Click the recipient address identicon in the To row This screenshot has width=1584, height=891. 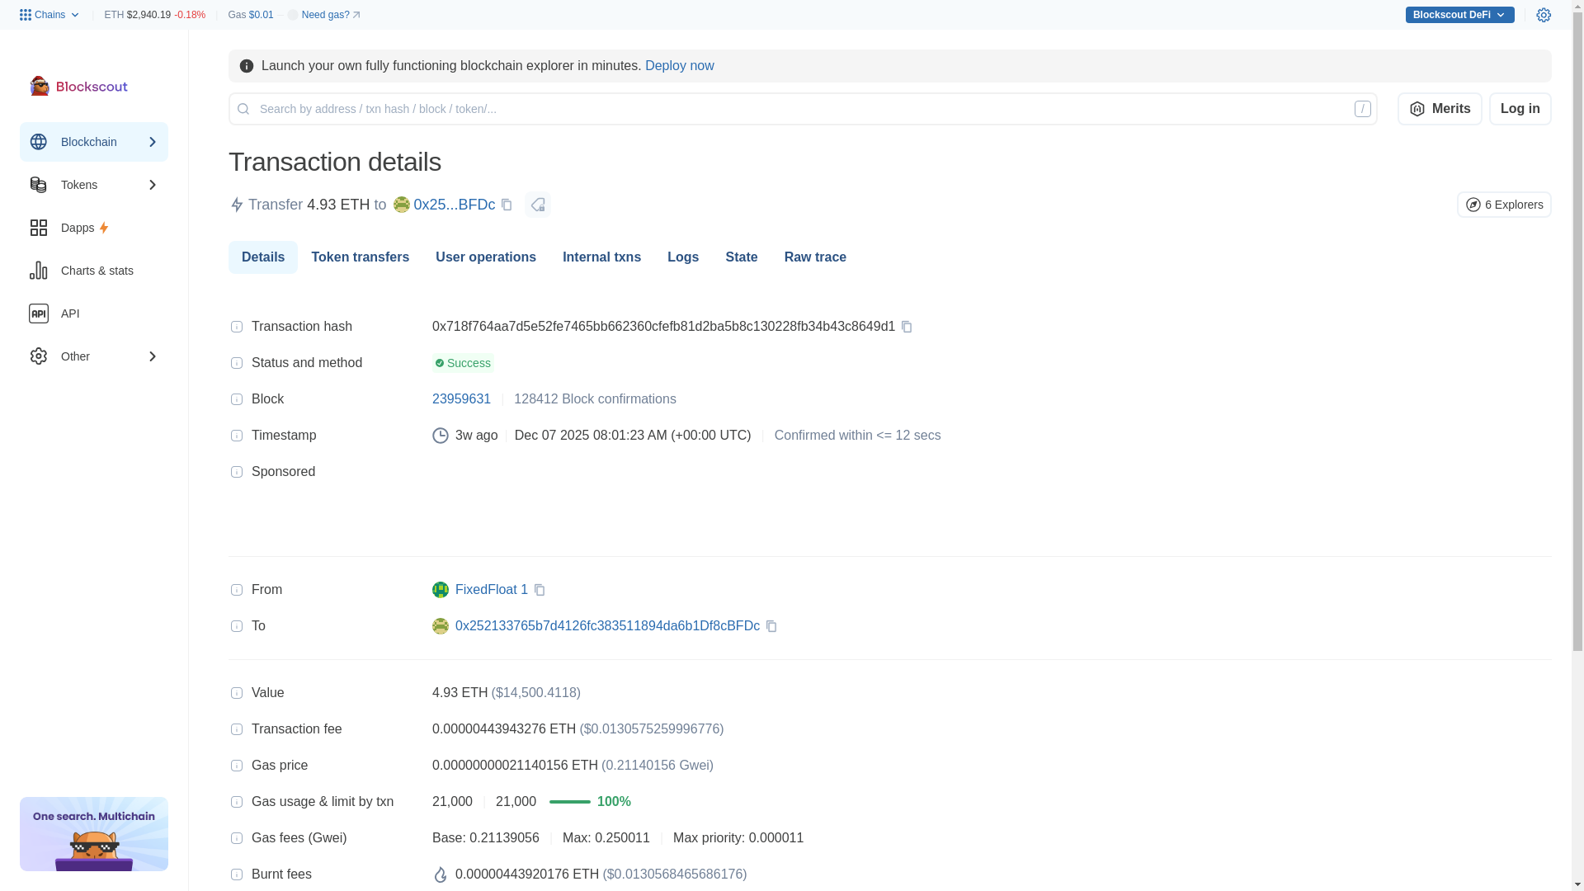click(x=441, y=626)
